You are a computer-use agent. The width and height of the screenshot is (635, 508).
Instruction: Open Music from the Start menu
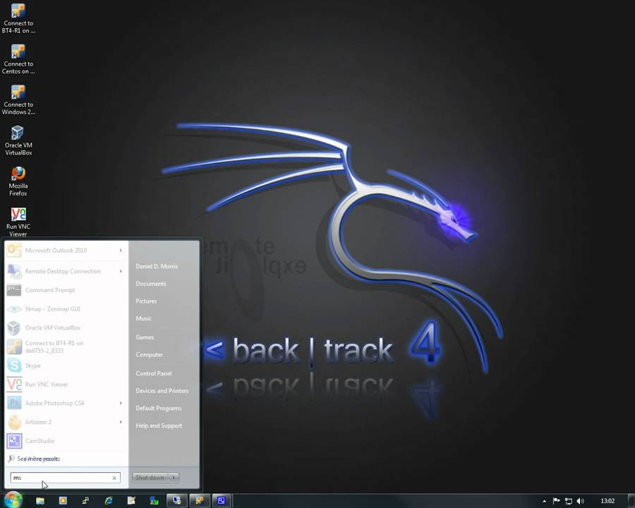click(x=144, y=318)
